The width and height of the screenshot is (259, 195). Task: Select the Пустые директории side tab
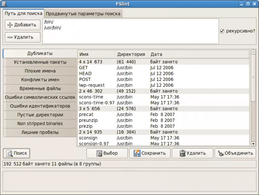click(x=40, y=115)
